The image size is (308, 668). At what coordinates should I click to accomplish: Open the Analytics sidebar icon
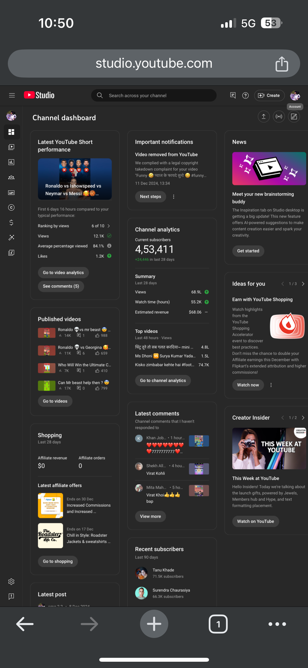pyautogui.click(x=11, y=162)
